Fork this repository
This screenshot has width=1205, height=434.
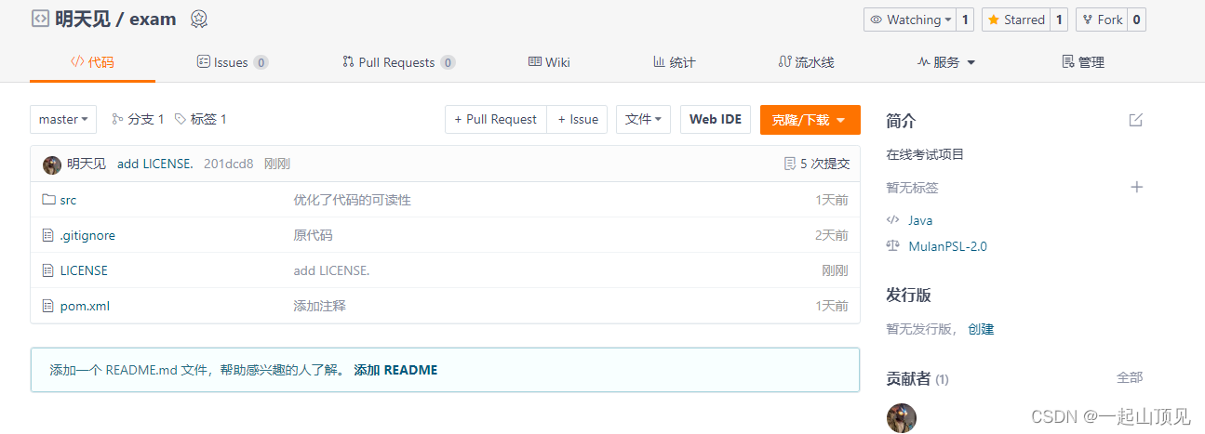click(1102, 20)
